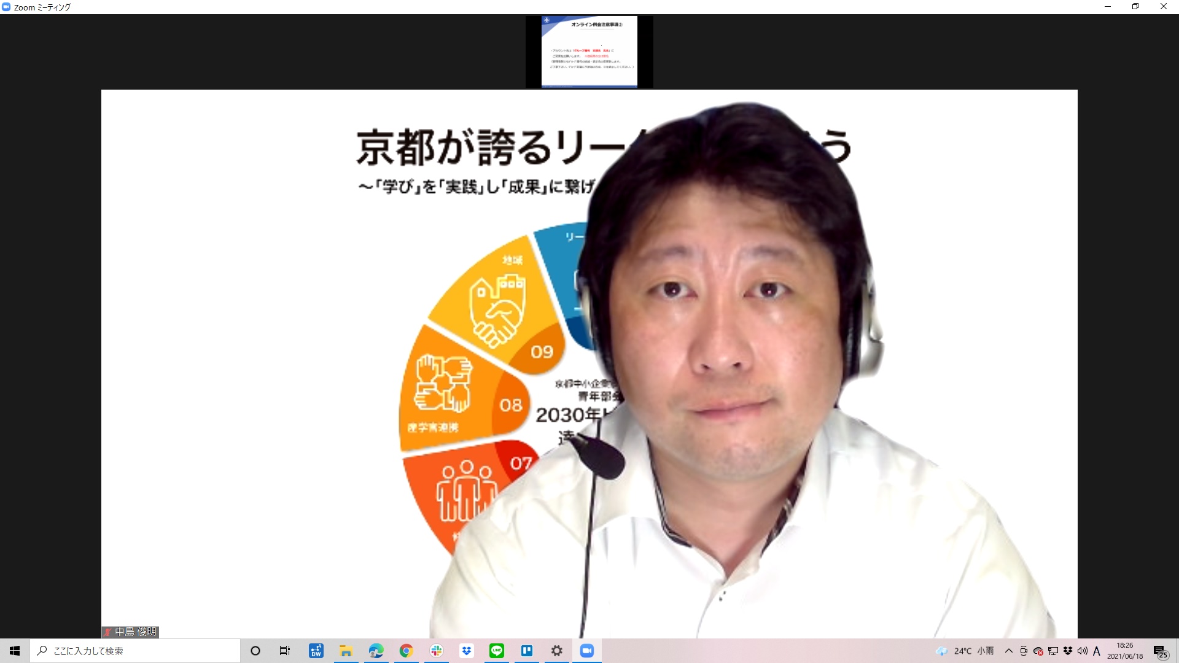Image resolution: width=1179 pixels, height=663 pixels.
Task: Click the Zoom ミーティング title bar icon
Action: click(6, 7)
